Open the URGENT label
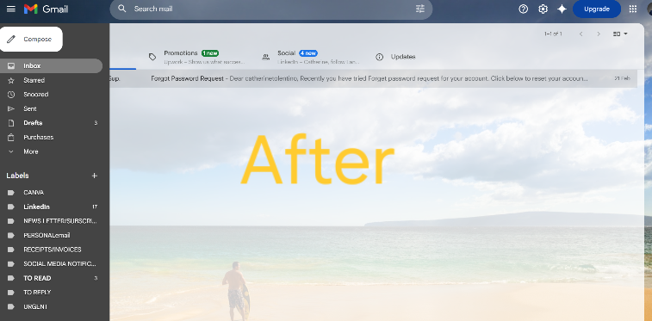 [x=51, y=307]
